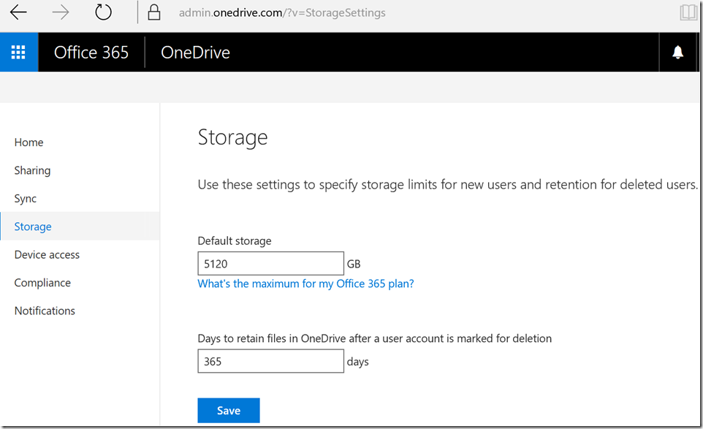
Task: Open the Notifications settings page
Action: 45,311
